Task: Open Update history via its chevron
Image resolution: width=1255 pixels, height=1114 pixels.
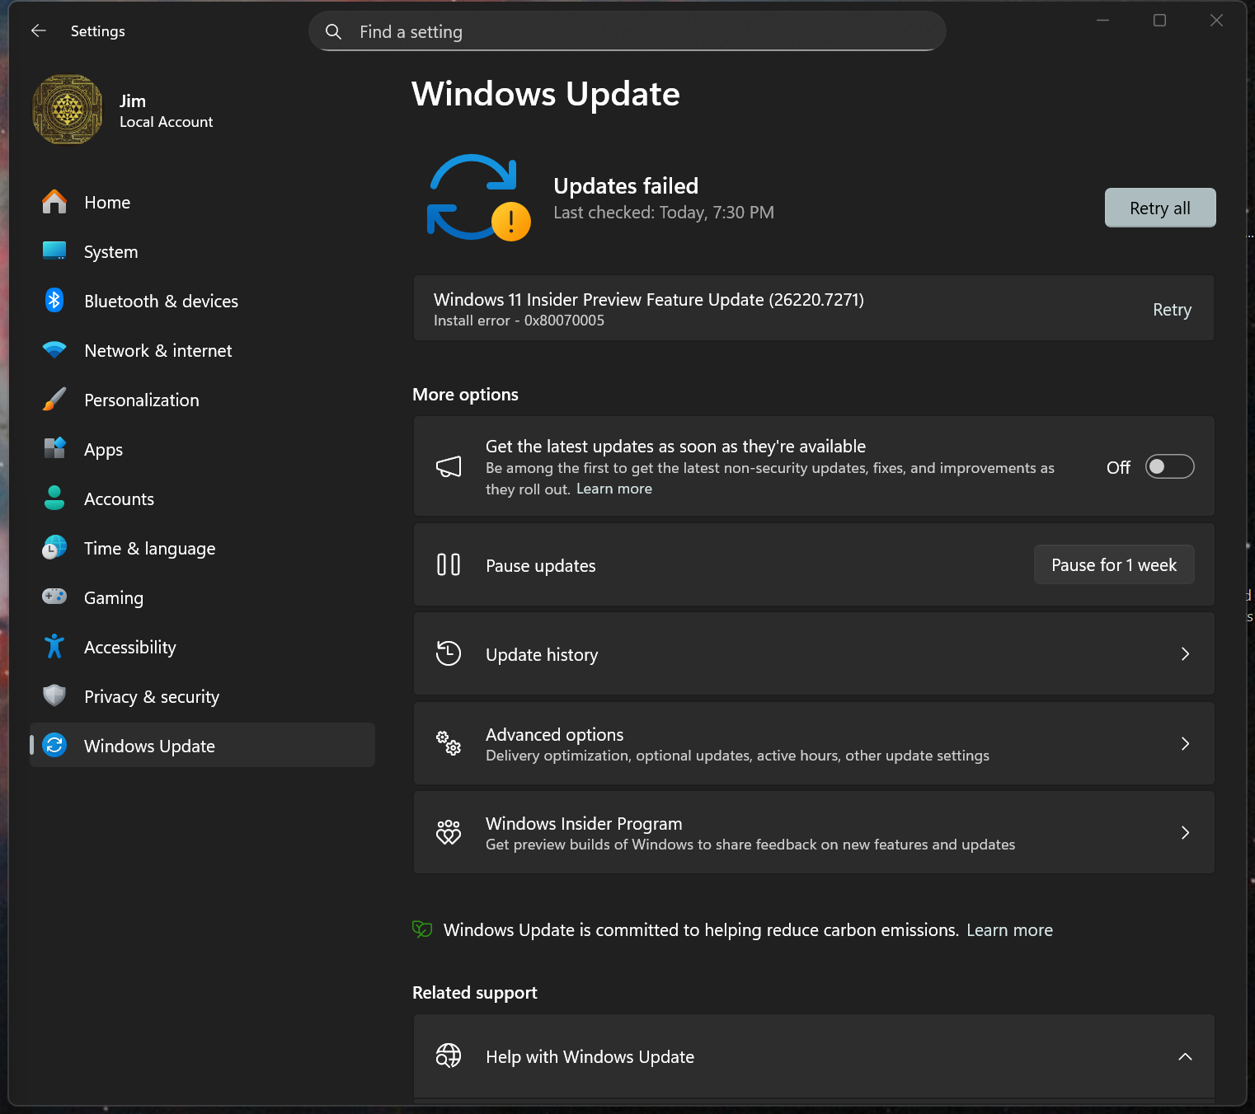Action: pos(1185,654)
